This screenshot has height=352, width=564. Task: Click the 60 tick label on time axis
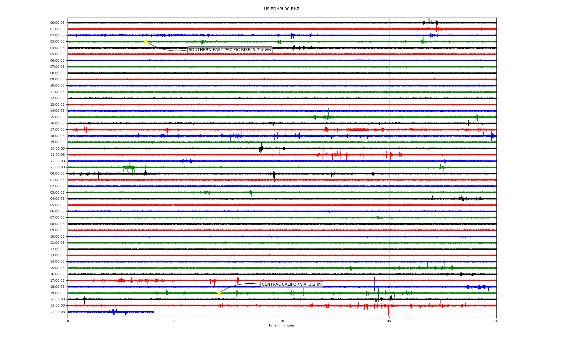click(x=496, y=321)
